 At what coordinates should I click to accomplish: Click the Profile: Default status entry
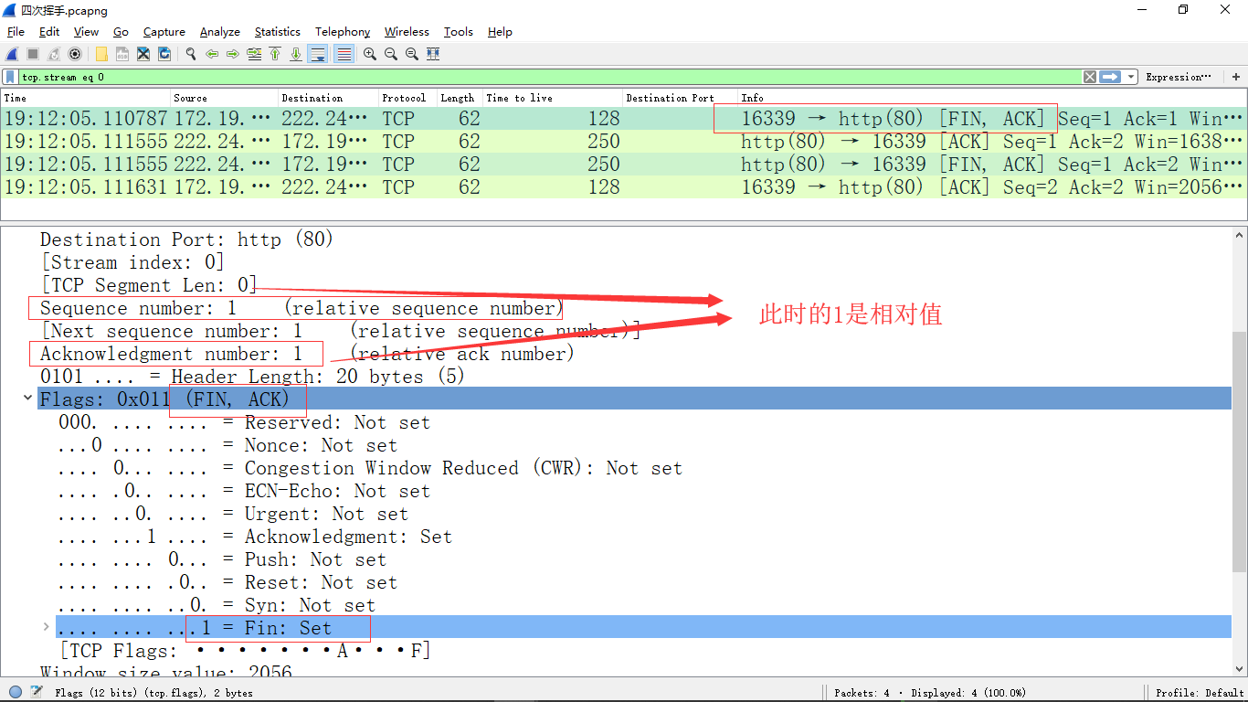pyautogui.click(x=1199, y=693)
